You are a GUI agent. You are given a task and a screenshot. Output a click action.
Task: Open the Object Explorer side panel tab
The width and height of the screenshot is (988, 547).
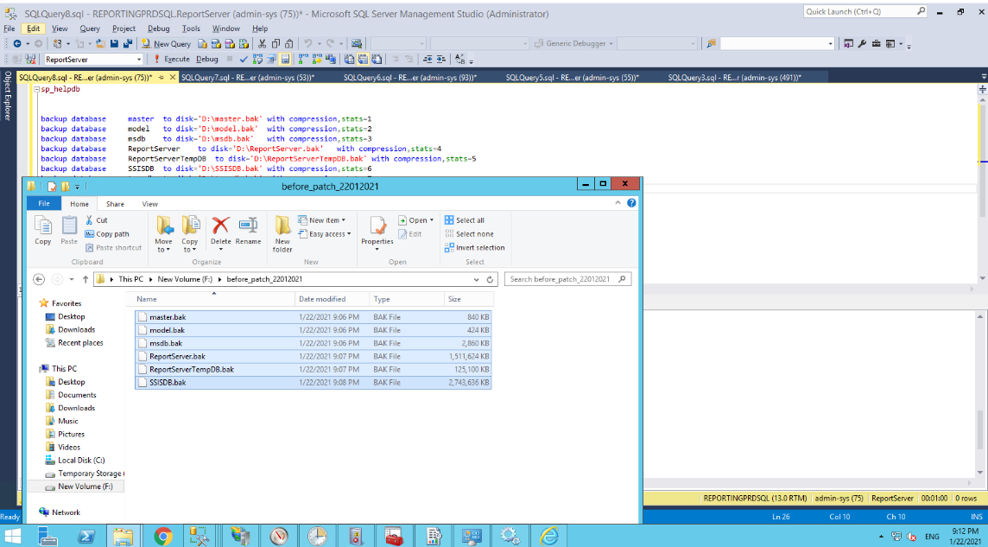click(x=8, y=96)
